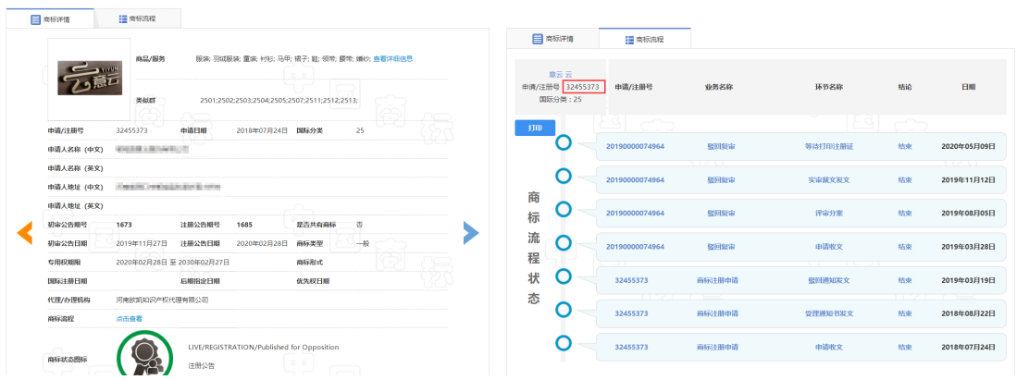This screenshot has height=380, width=1017.
Task: Click 点击查看 link next to 商标流程
Action: click(129, 318)
